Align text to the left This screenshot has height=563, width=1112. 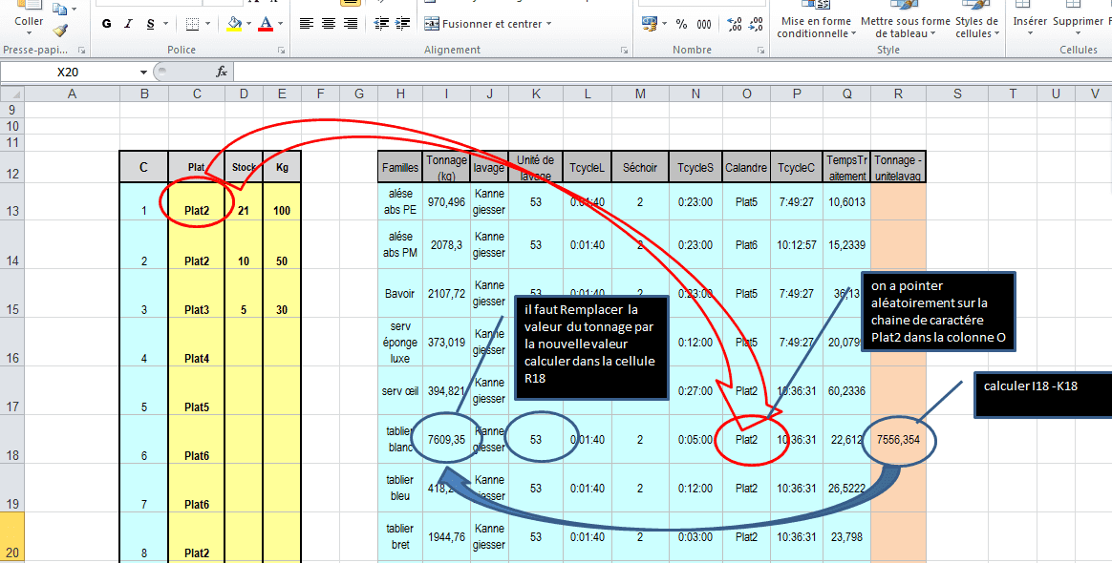(x=306, y=24)
